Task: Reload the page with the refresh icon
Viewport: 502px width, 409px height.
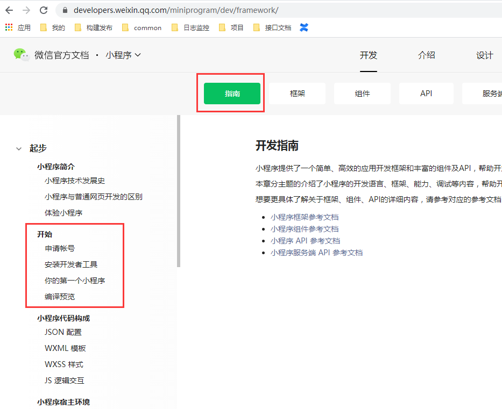Action: tap(44, 9)
